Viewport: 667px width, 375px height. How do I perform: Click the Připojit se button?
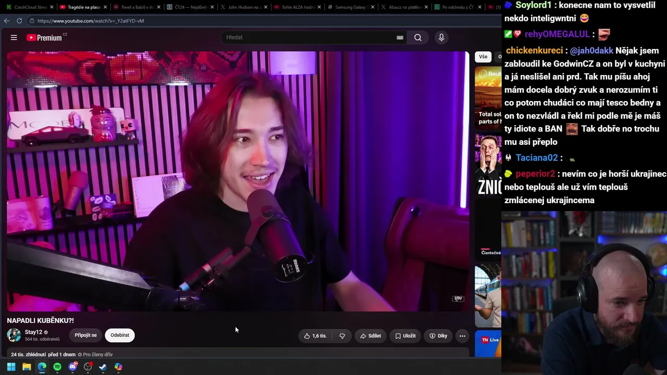(85, 335)
